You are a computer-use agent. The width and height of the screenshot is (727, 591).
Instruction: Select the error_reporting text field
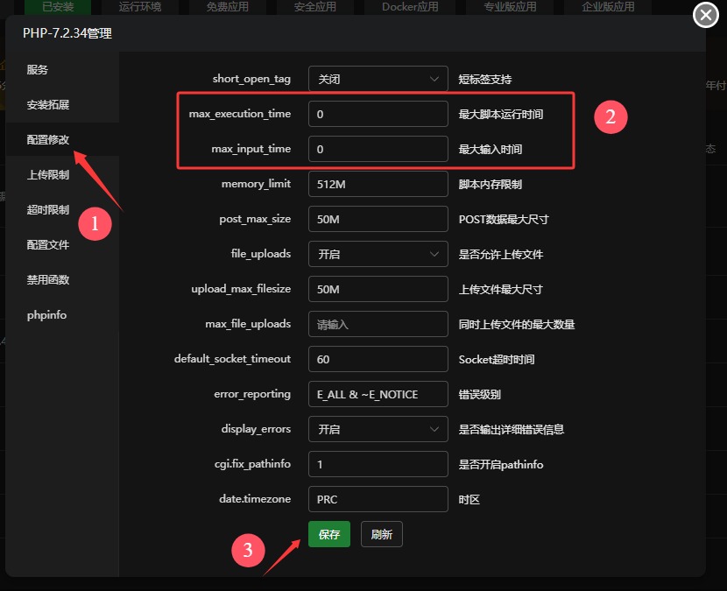click(378, 394)
